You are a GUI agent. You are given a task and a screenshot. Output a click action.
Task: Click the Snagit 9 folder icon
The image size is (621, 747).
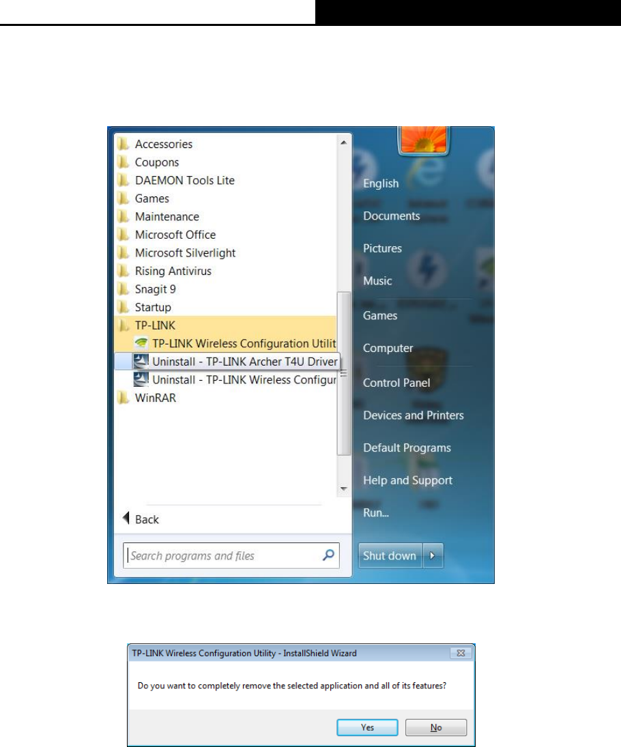tap(123, 289)
